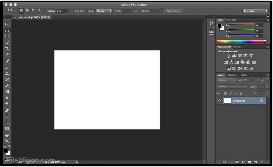The image size is (273, 167).
Task: Select the Move tool
Action: (x=7, y=24)
